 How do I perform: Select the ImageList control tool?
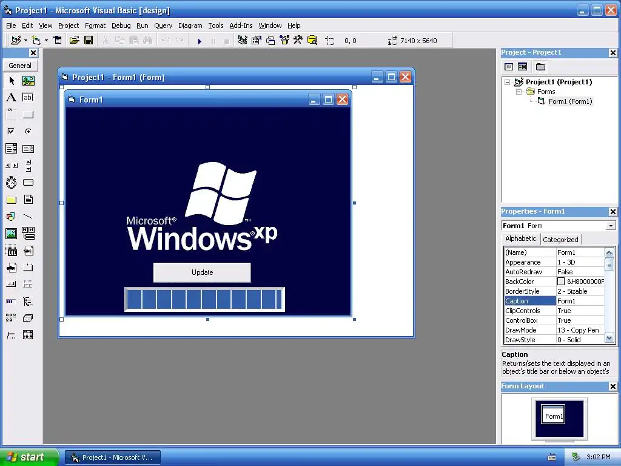[x=28, y=318]
